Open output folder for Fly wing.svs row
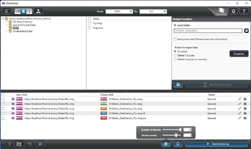 245,118
